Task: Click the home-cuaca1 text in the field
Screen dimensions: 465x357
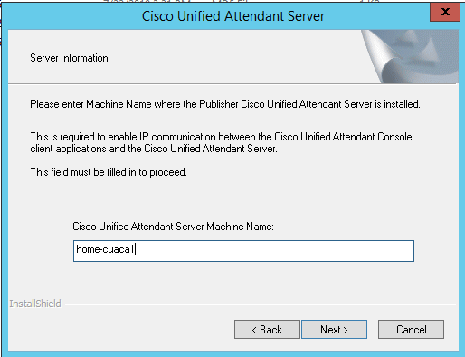Action: [x=105, y=249]
